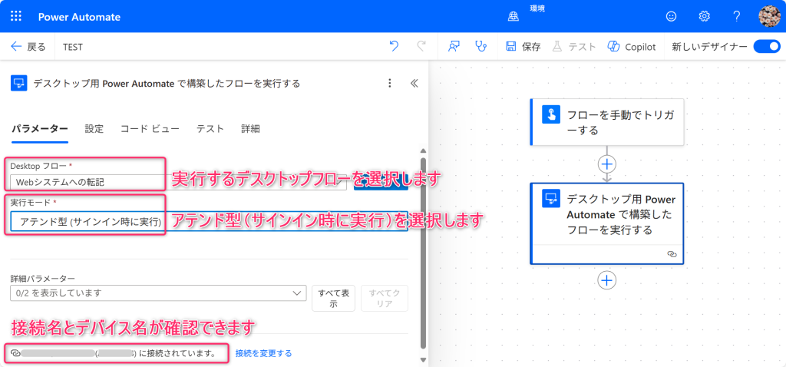Viewport: 786px width, 367px height.
Task: Expand the 詳細パラメーター dropdown
Action: tap(158, 293)
